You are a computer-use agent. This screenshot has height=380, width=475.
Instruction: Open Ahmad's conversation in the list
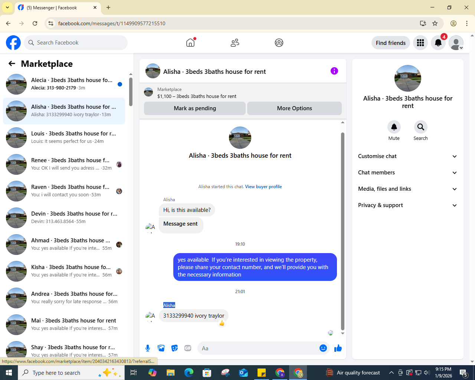[64, 245]
